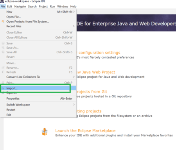Open the Project menu
The image size is (176, 150).
pos(43,7)
